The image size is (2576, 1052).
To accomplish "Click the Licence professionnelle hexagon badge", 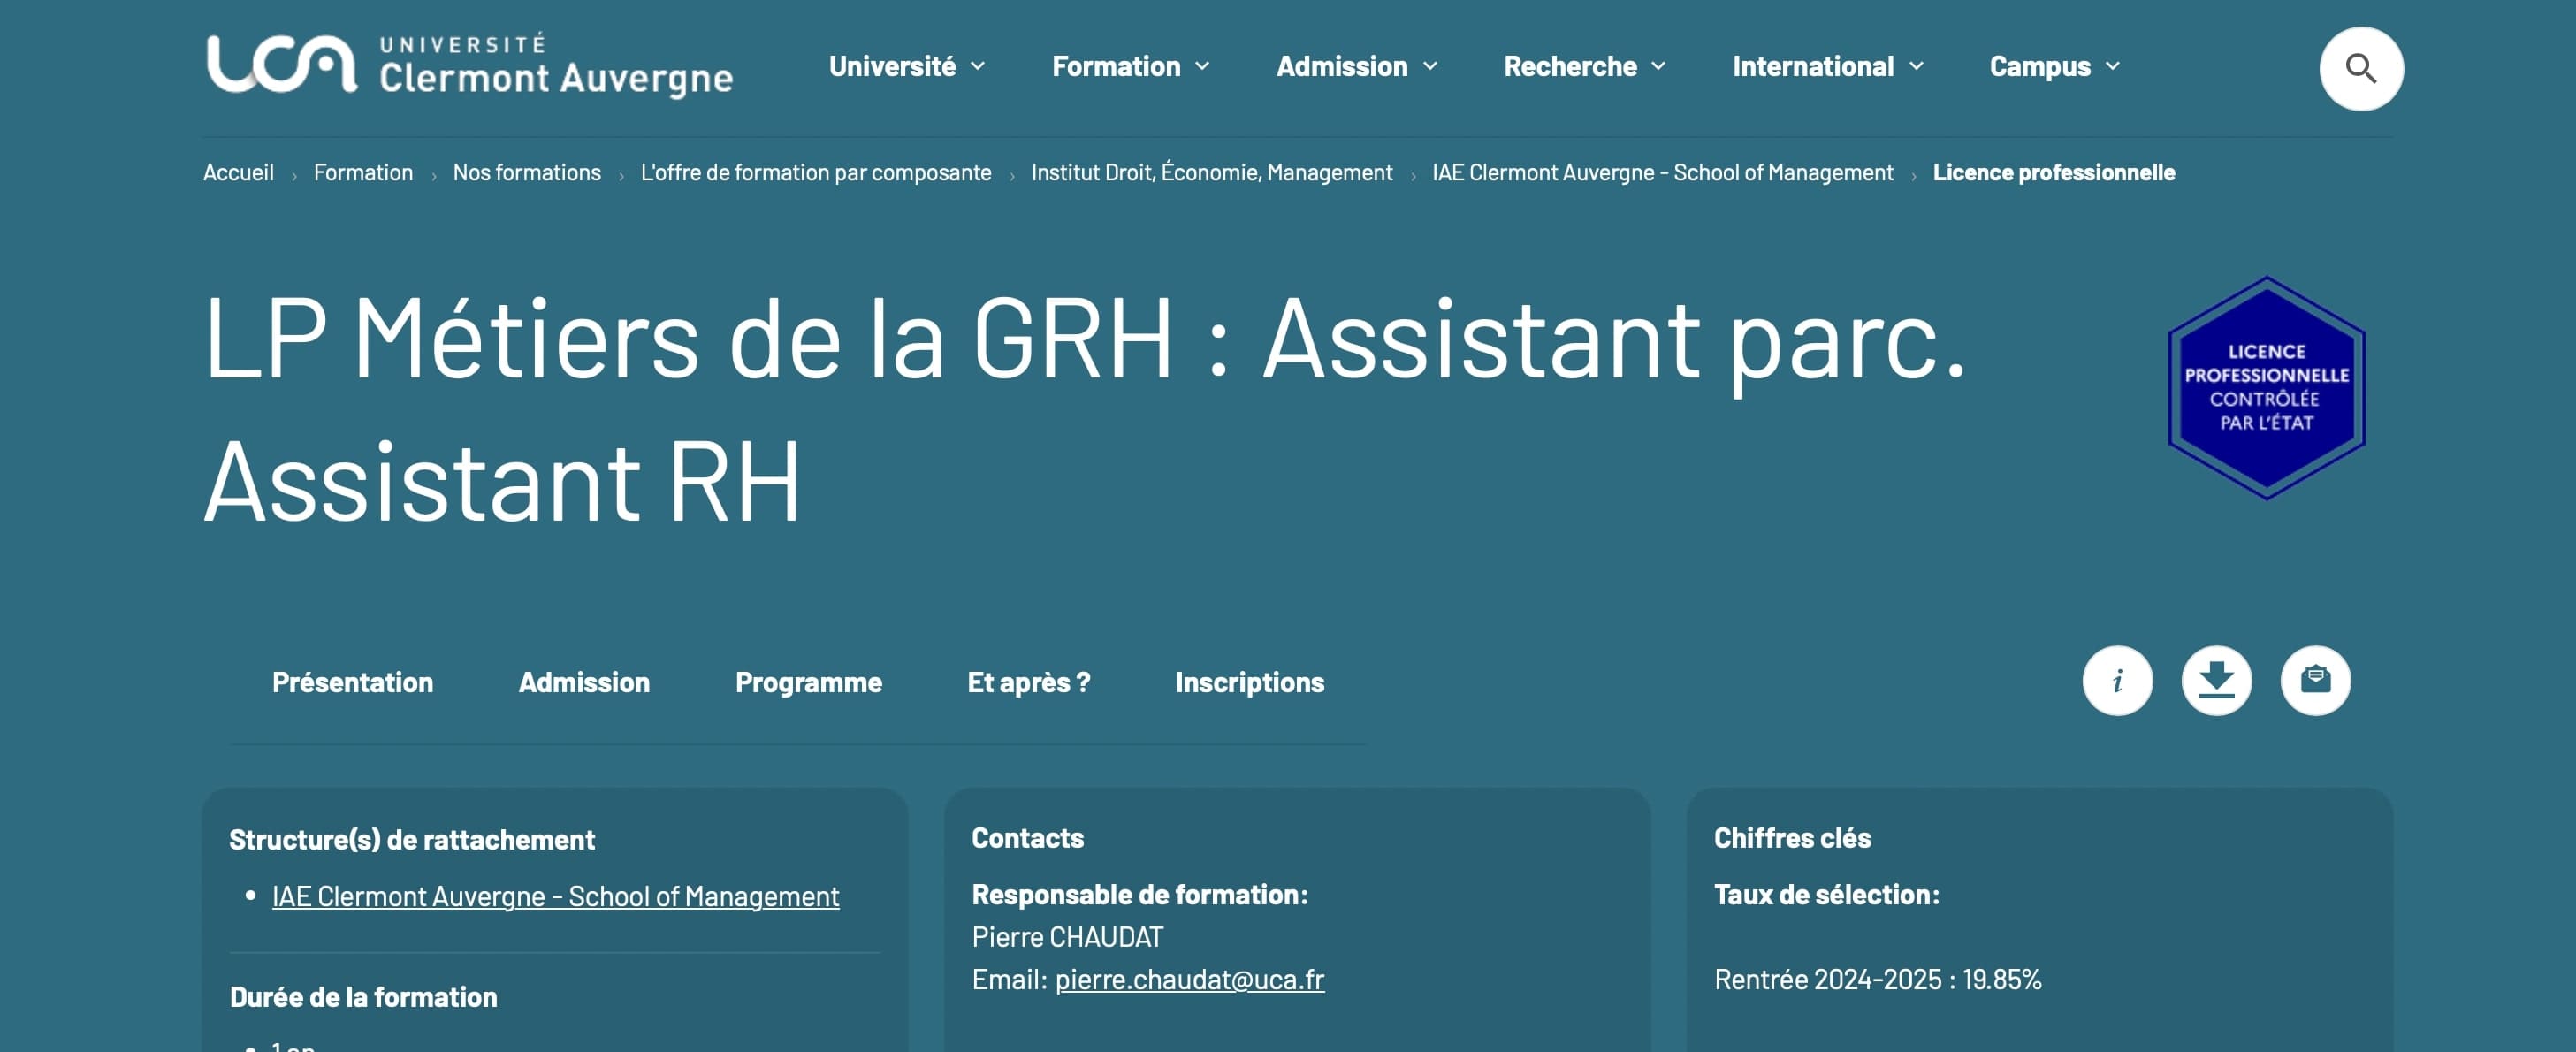I will pyautogui.click(x=2266, y=388).
